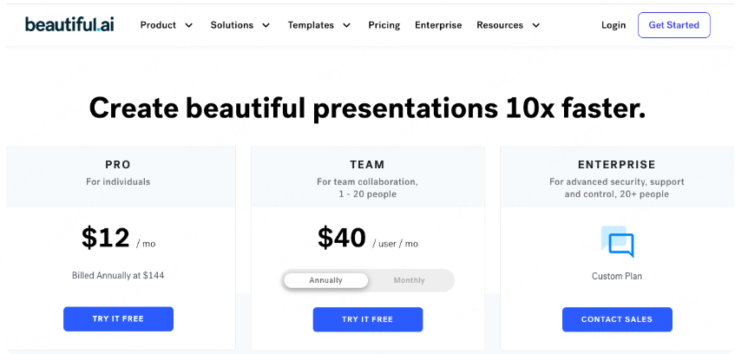This screenshot has width=748, height=354.
Task: Click the ENTERPRISE plan heading
Action: (617, 165)
